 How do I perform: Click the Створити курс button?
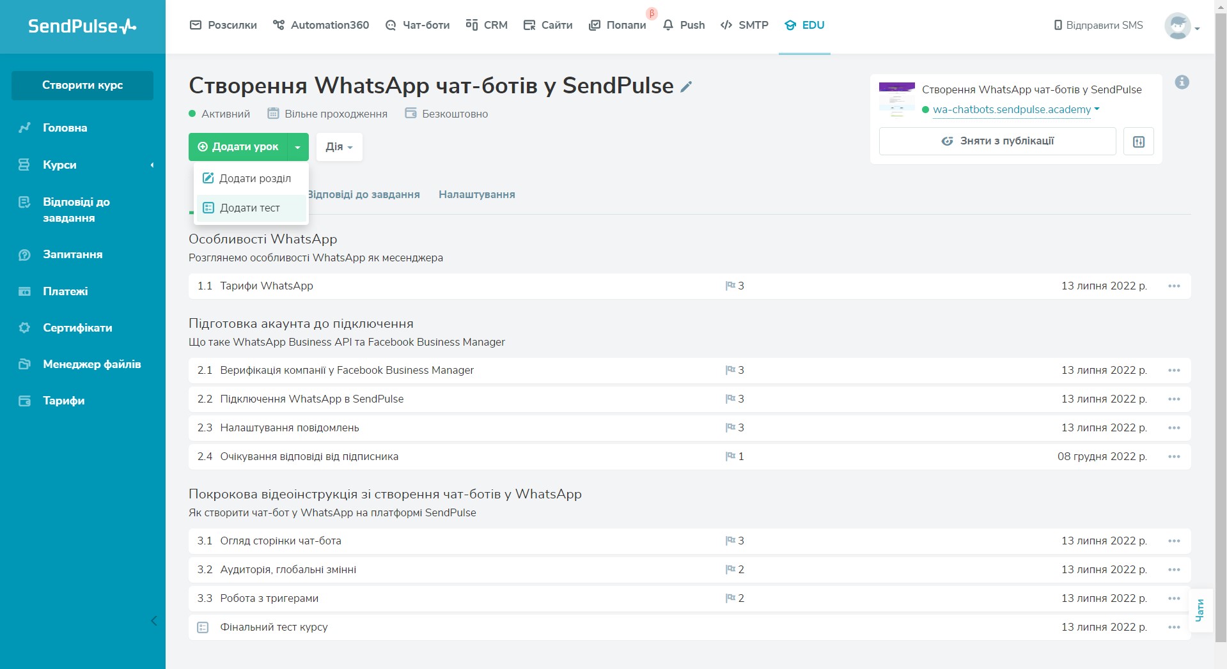click(x=82, y=85)
